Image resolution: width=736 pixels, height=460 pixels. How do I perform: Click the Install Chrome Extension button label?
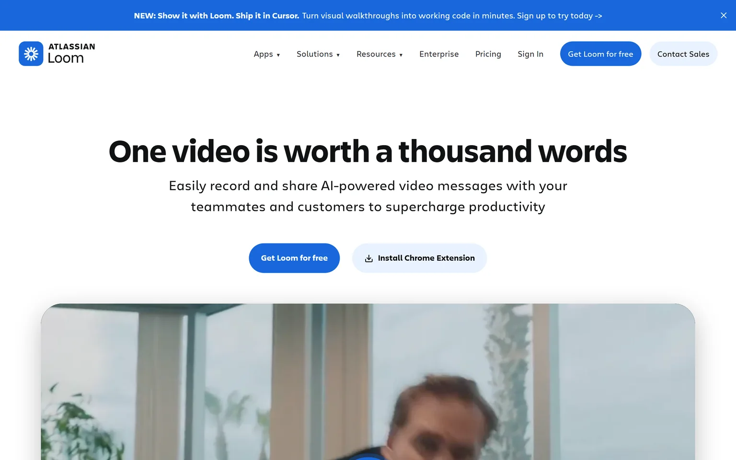pyautogui.click(x=426, y=258)
